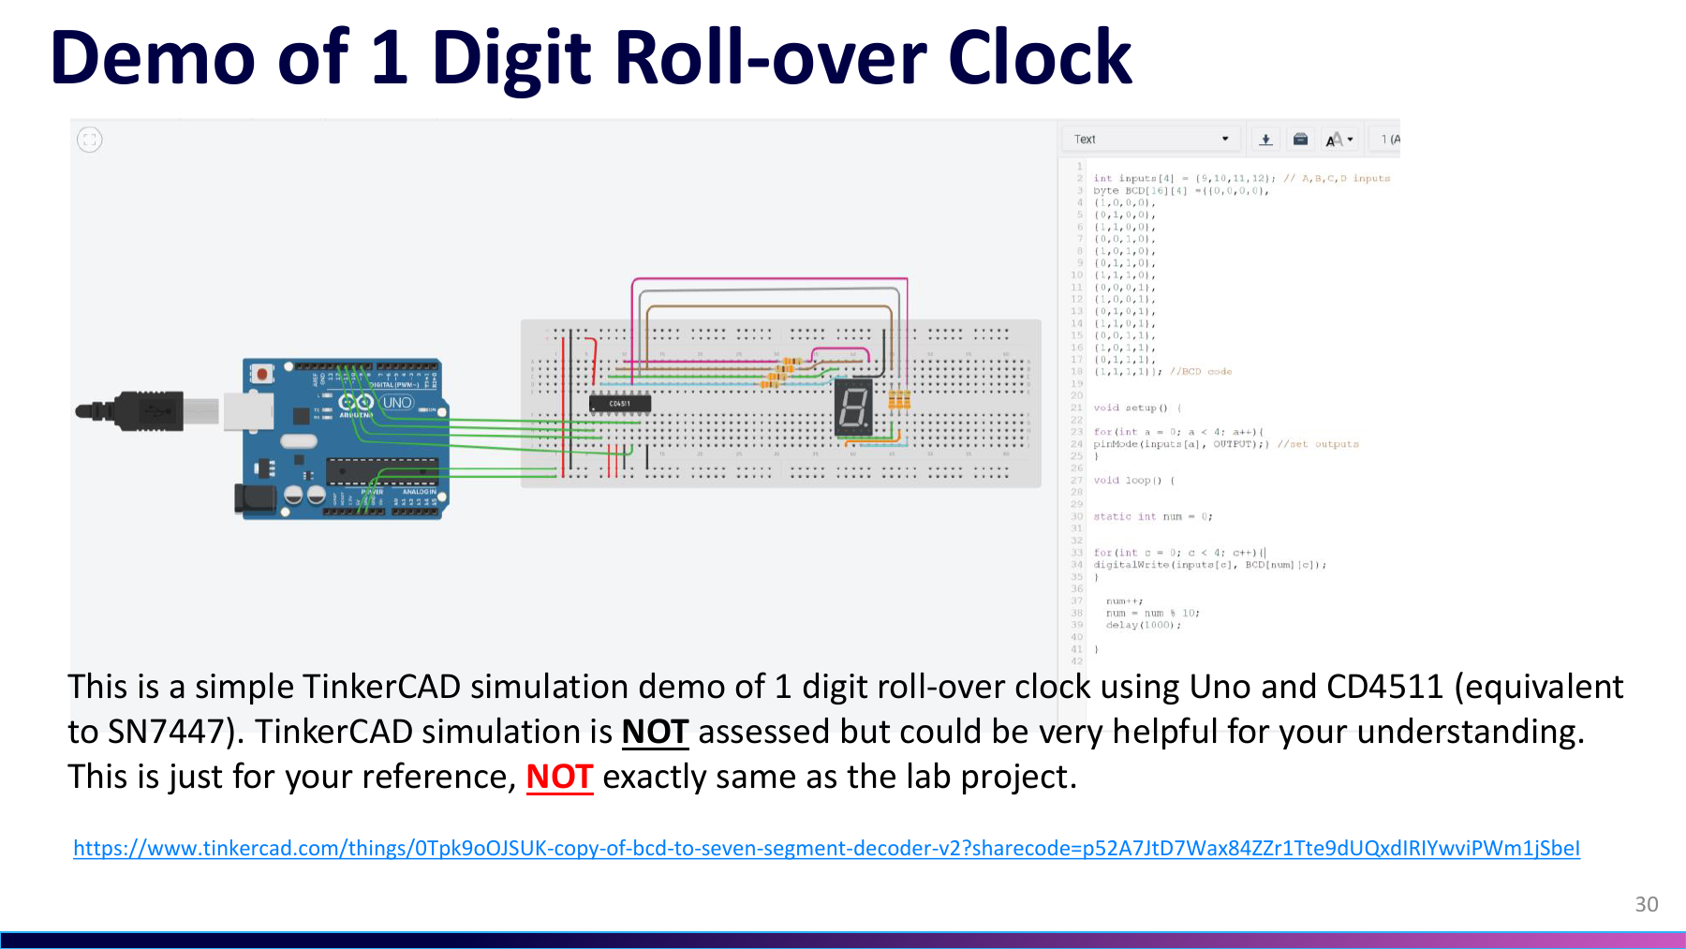This screenshot has height=949, width=1686.
Task: Open the libraries box icon
Action: (1300, 140)
